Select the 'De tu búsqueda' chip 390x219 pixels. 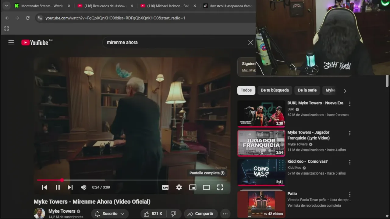[275, 90]
